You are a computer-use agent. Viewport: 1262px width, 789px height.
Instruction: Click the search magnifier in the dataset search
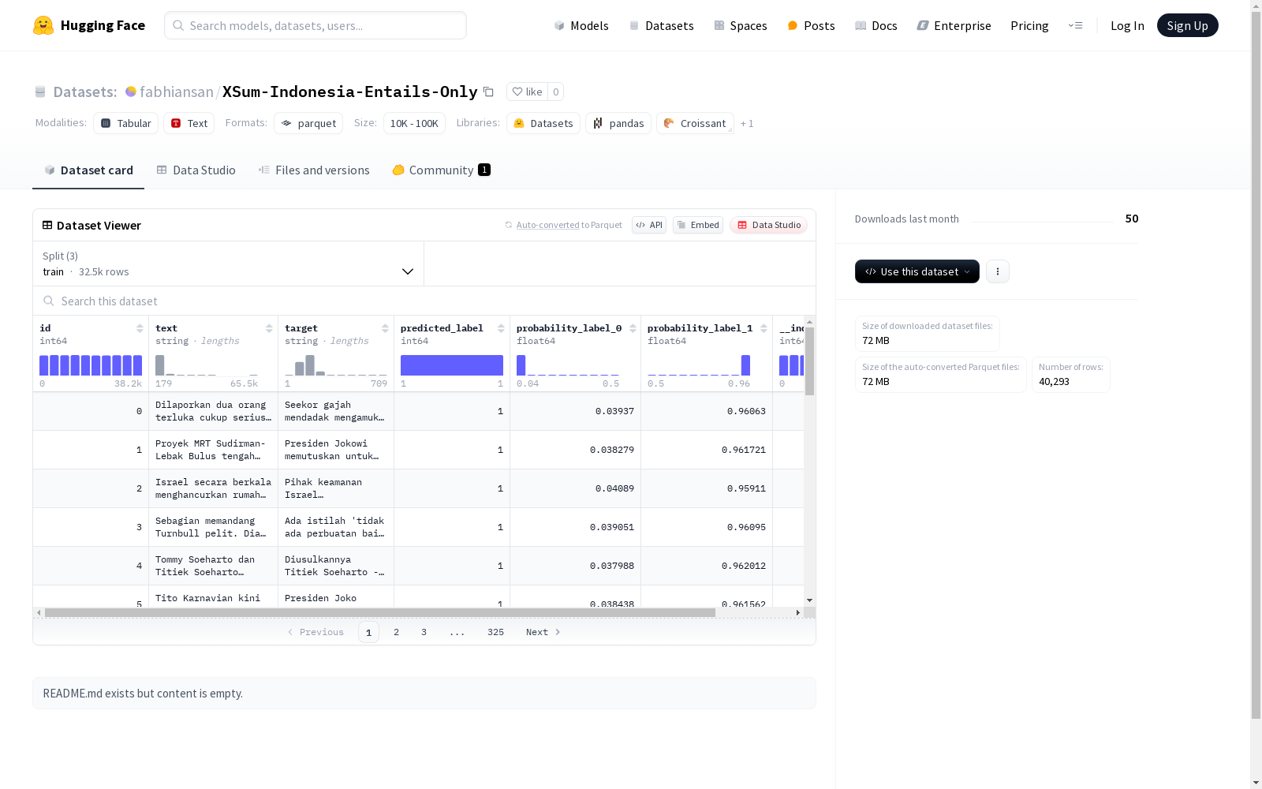tap(49, 301)
